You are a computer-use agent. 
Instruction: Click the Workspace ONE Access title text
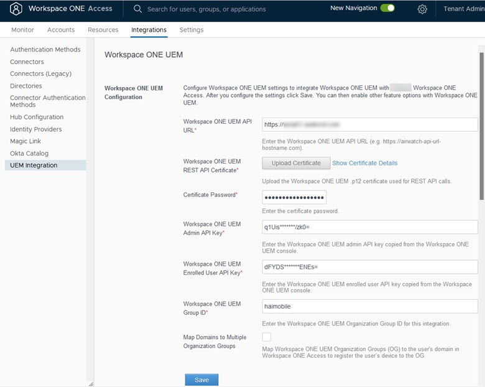tap(70, 8)
